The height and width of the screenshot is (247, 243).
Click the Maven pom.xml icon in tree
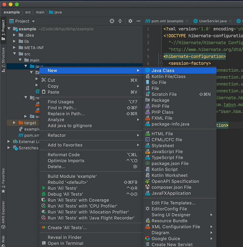21,135
